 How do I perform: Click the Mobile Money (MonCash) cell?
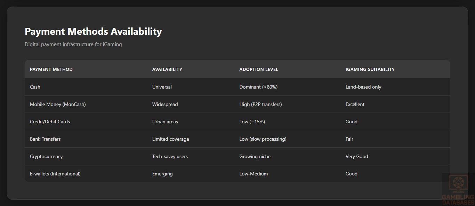click(x=58, y=104)
